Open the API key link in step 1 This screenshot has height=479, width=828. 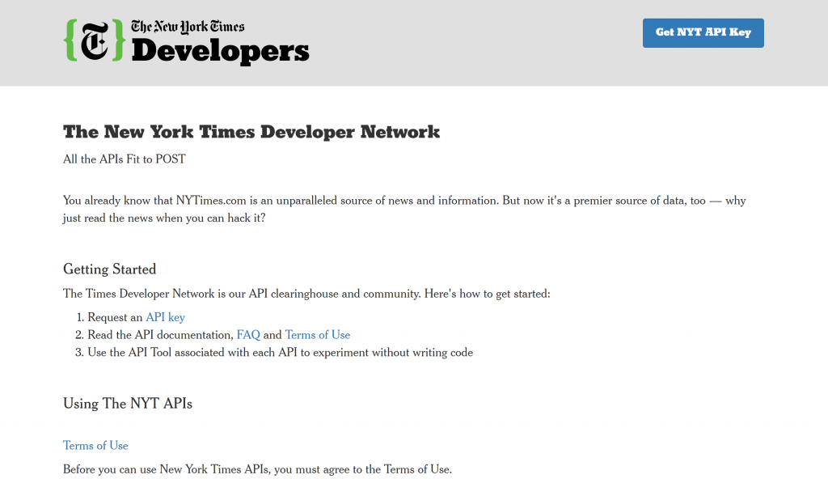(x=165, y=317)
